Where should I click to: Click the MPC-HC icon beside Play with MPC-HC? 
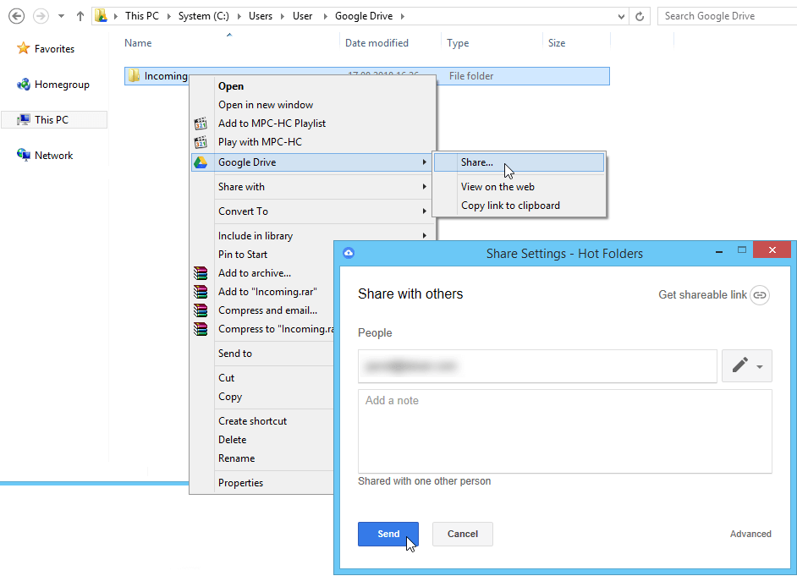201,142
